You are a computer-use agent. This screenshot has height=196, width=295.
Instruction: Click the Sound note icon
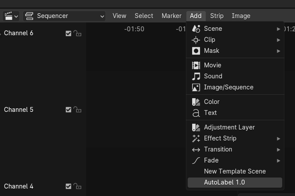click(x=196, y=76)
